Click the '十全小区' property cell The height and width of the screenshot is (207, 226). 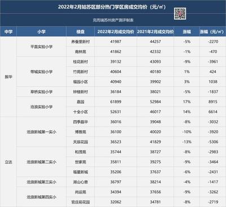[x=80, y=112]
